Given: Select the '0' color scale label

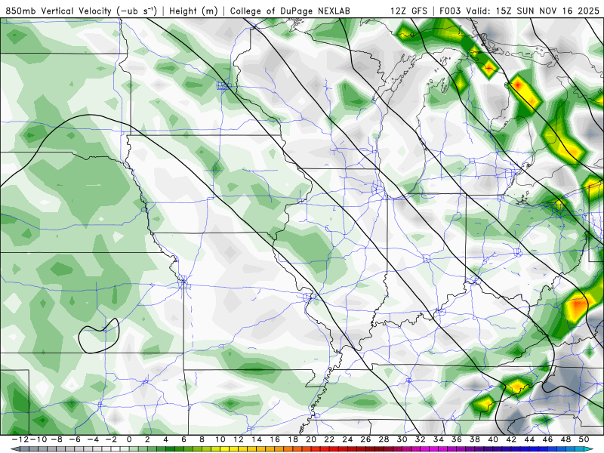Looking at the screenshot, I should click(129, 439).
